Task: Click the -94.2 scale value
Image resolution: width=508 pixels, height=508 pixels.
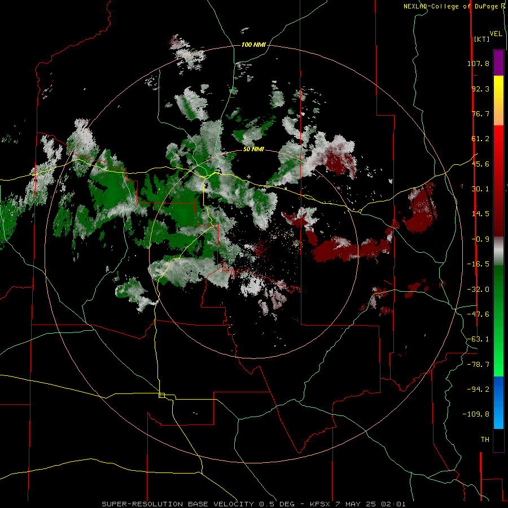Action: coord(478,389)
